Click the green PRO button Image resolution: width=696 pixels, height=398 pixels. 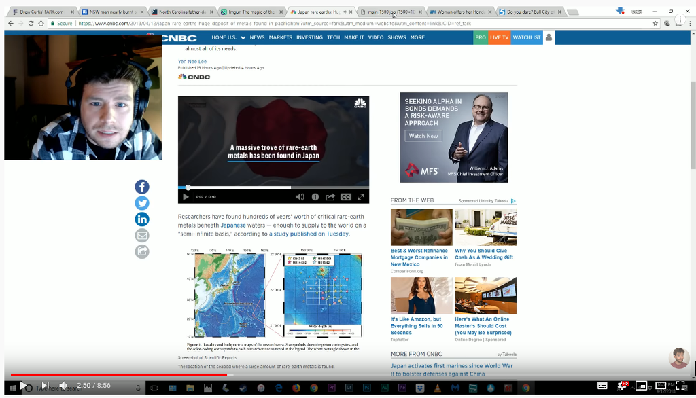[x=481, y=38]
